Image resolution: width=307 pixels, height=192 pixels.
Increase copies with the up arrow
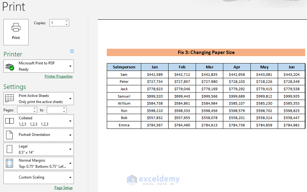(67, 21)
